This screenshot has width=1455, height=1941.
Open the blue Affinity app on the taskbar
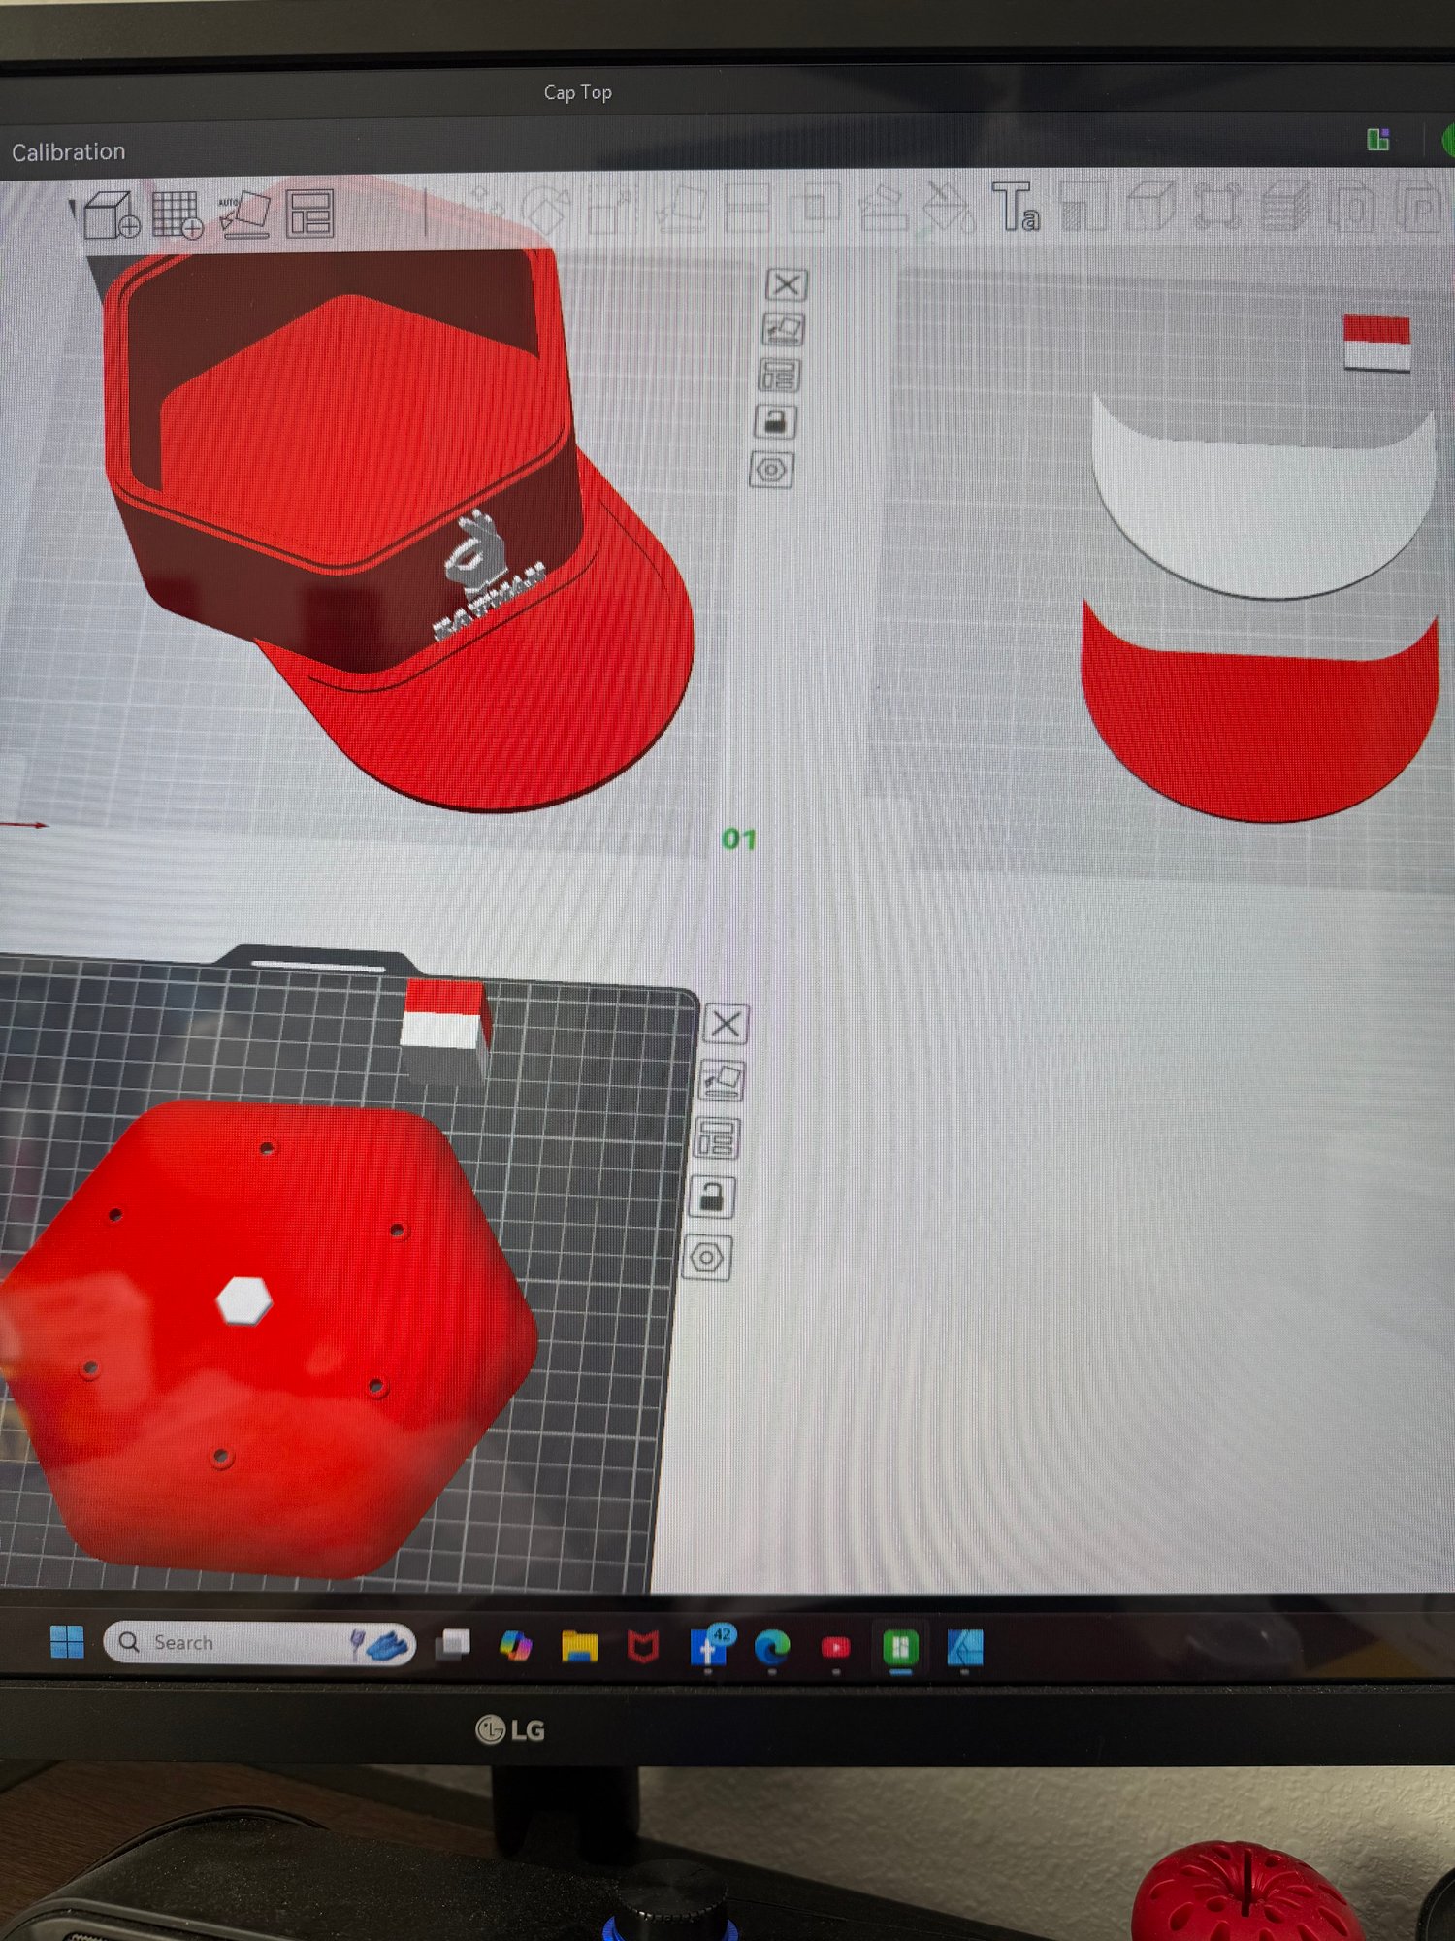point(965,1648)
